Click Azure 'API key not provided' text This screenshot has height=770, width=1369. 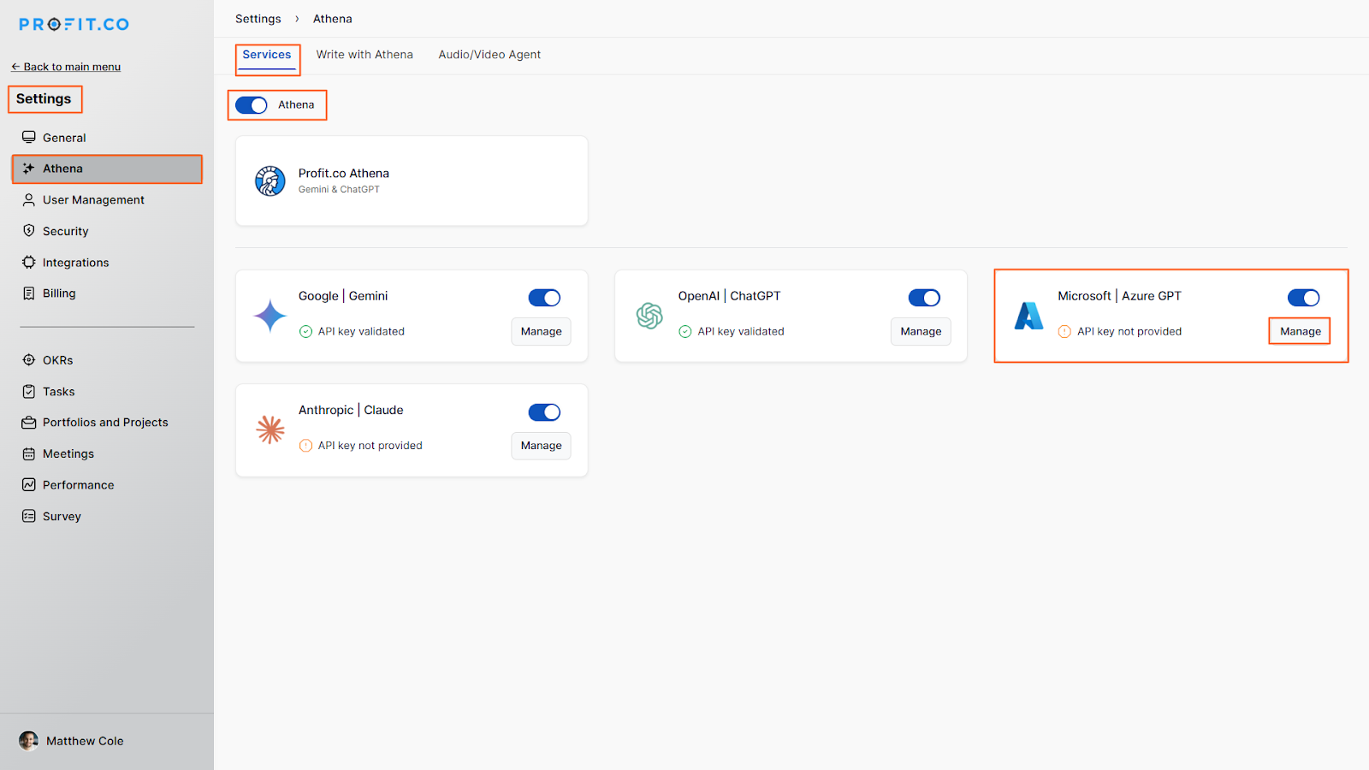click(x=1129, y=332)
